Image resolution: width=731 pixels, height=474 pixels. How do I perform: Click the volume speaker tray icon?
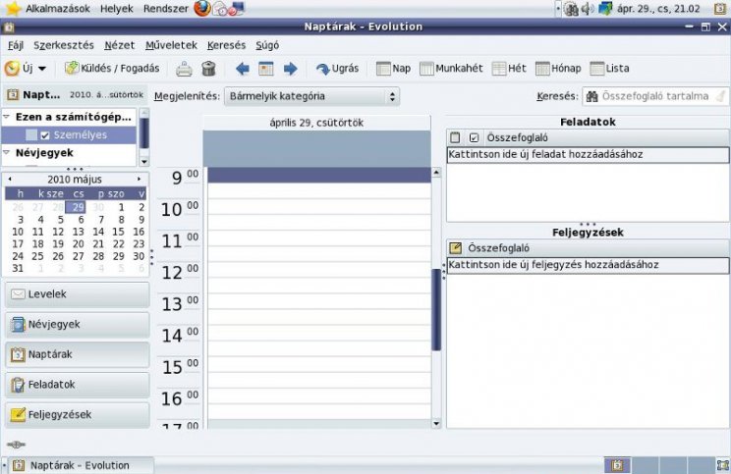pyautogui.click(x=587, y=9)
